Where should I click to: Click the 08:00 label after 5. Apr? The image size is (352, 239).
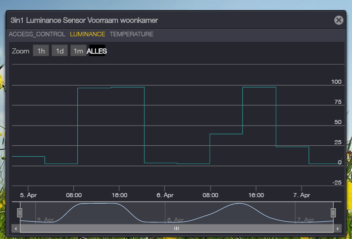pos(74,195)
